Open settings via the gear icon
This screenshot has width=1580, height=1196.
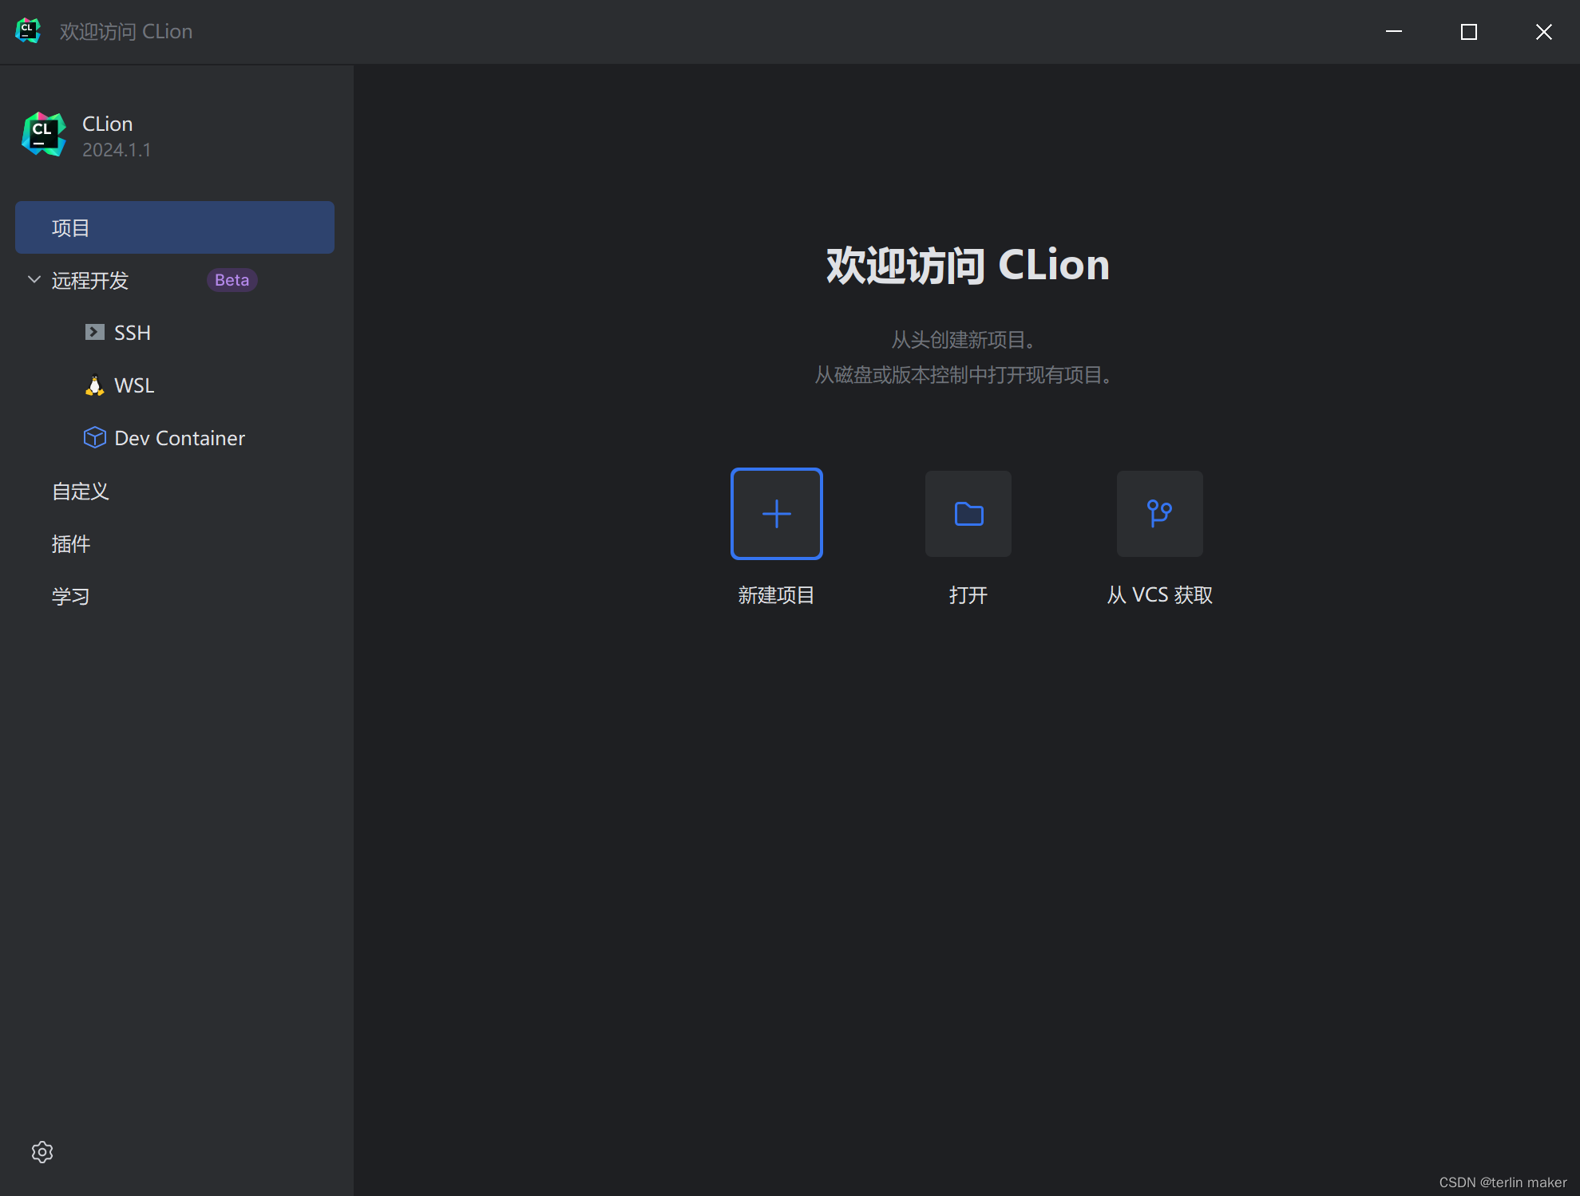pos(42,1151)
